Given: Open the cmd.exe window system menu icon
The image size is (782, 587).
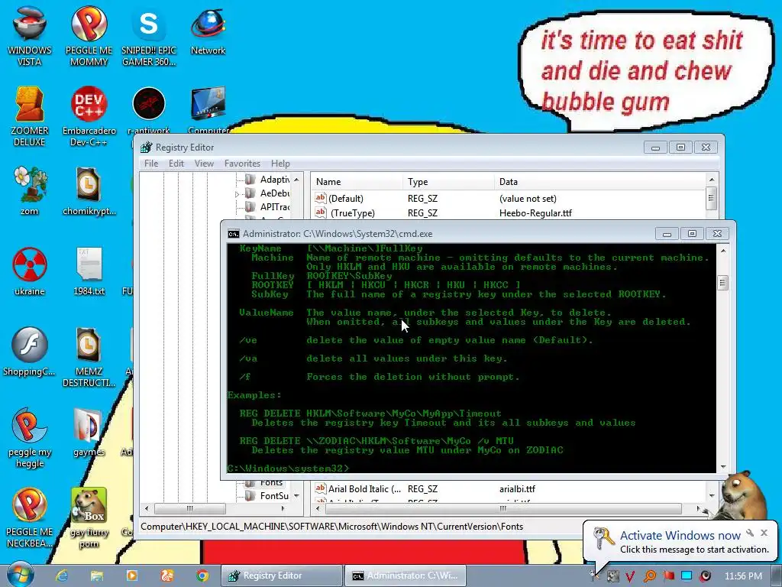Looking at the screenshot, I should (x=234, y=234).
